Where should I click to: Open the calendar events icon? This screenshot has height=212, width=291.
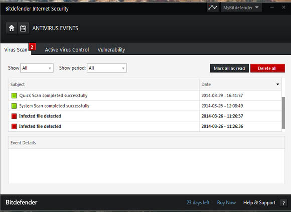23,28
